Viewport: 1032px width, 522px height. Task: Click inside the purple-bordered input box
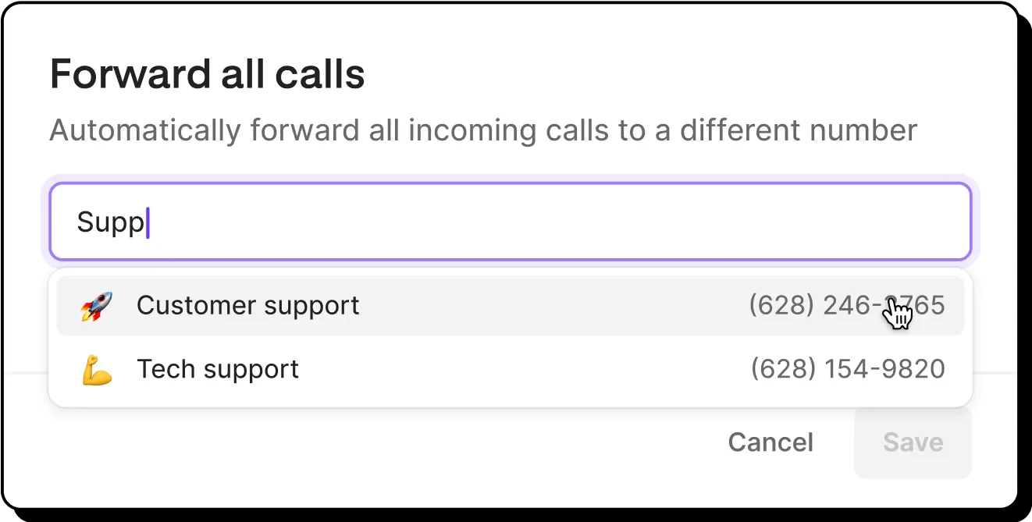pyautogui.click(x=511, y=221)
